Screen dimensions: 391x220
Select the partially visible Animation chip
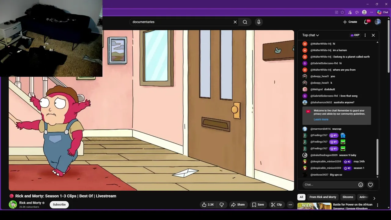click(x=364, y=197)
